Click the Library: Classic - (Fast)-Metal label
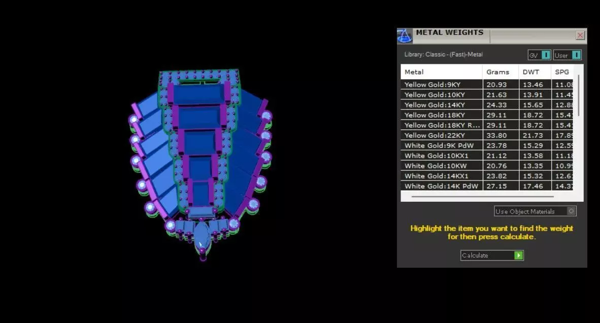 [443, 54]
